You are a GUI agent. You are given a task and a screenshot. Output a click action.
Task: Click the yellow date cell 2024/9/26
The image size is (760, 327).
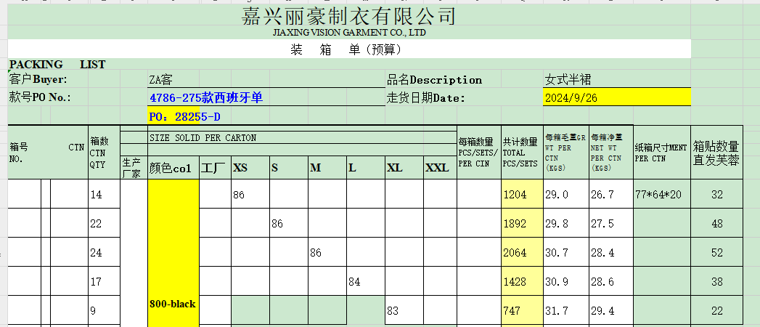pos(616,97)
